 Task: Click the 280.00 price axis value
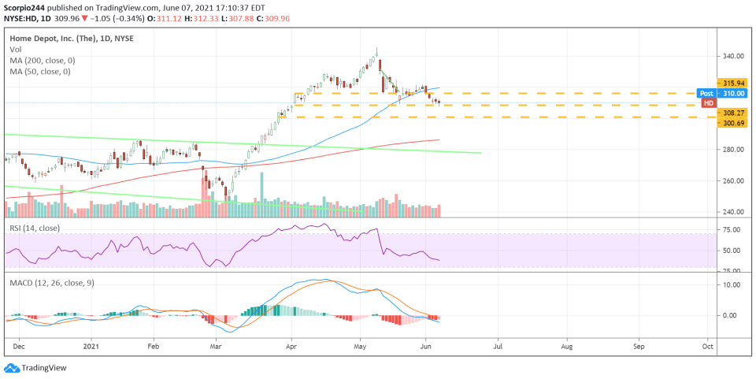pyautogui.click(x=733, y=150)
